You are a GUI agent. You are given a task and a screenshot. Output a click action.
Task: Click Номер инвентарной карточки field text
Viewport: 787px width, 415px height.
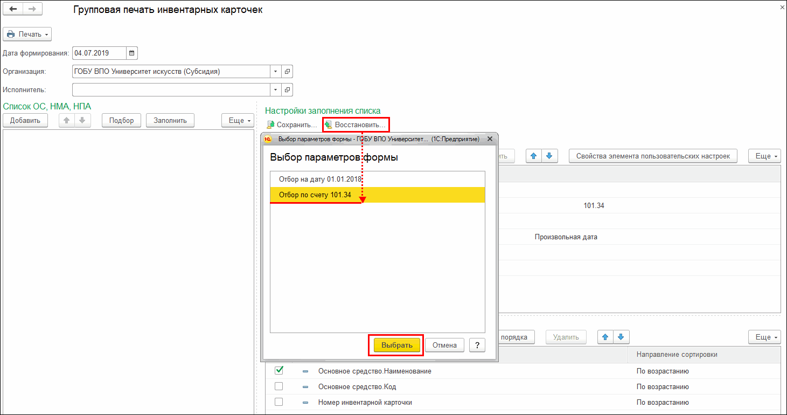365,402
